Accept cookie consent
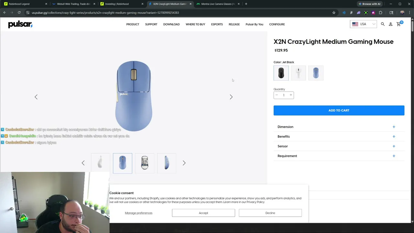 click(x=203, y=213)
